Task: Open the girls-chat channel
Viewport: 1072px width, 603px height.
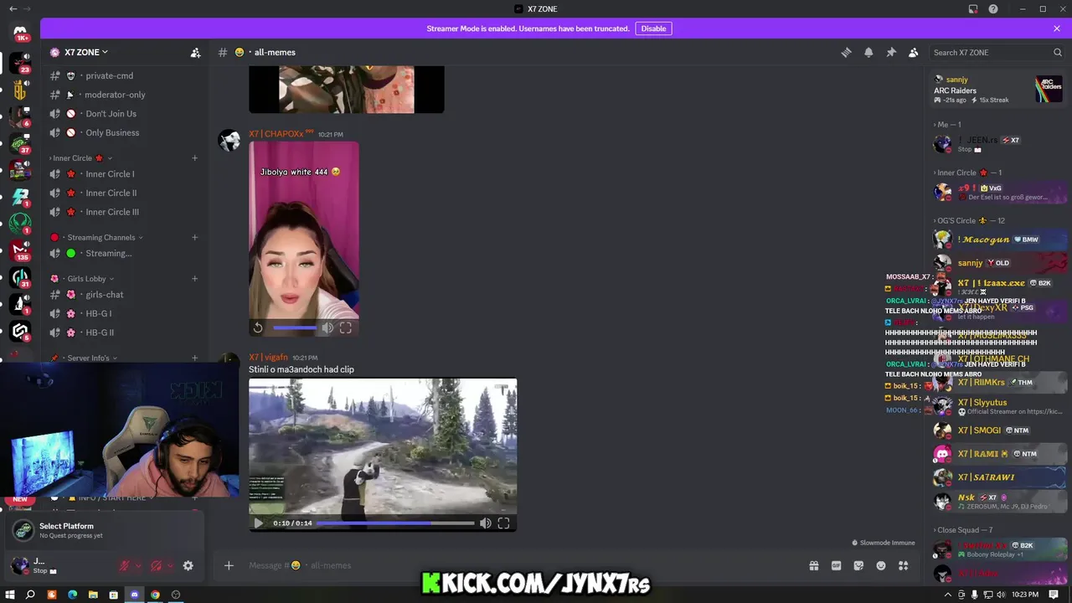Action: [124, 295]
